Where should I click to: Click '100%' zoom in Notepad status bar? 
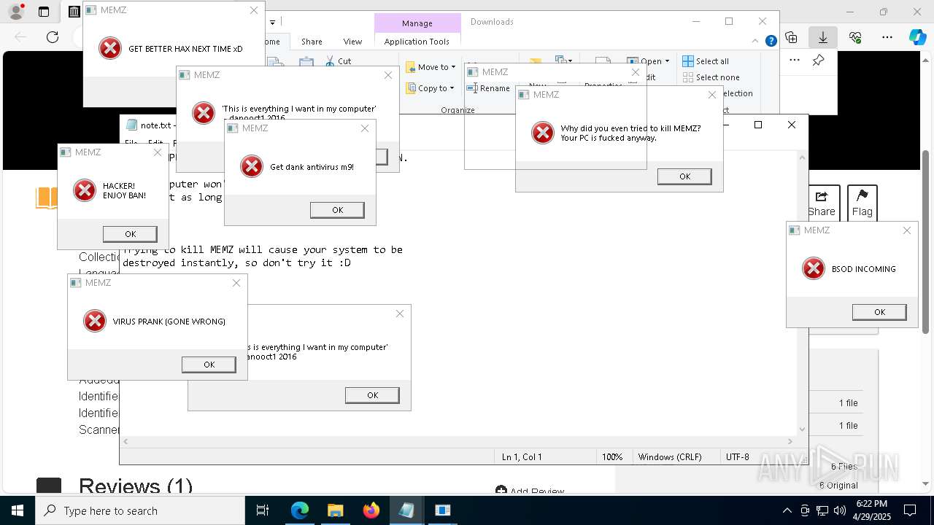612,457
